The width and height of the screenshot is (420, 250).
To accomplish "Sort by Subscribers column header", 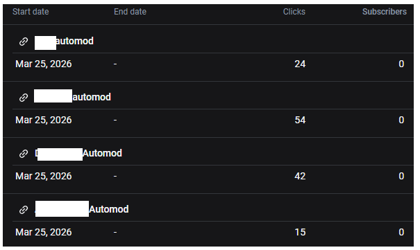I will (385, 12).
